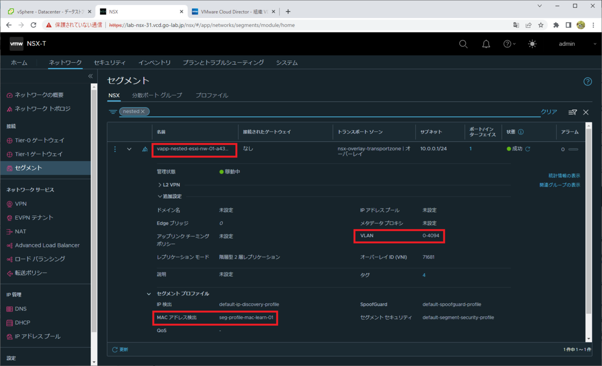Click the browser share page icon
The height and width of the screenshot is (366, 602).
tap(528, 25)
